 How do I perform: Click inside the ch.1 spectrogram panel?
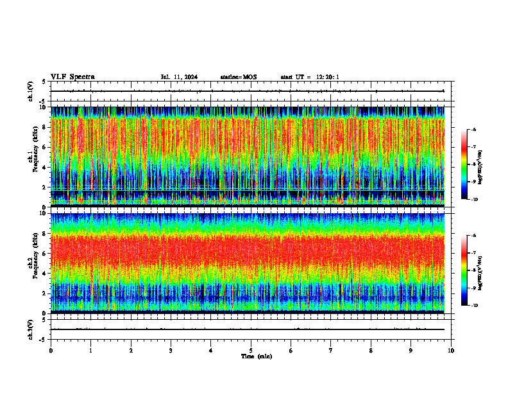(x=248, y=157)
